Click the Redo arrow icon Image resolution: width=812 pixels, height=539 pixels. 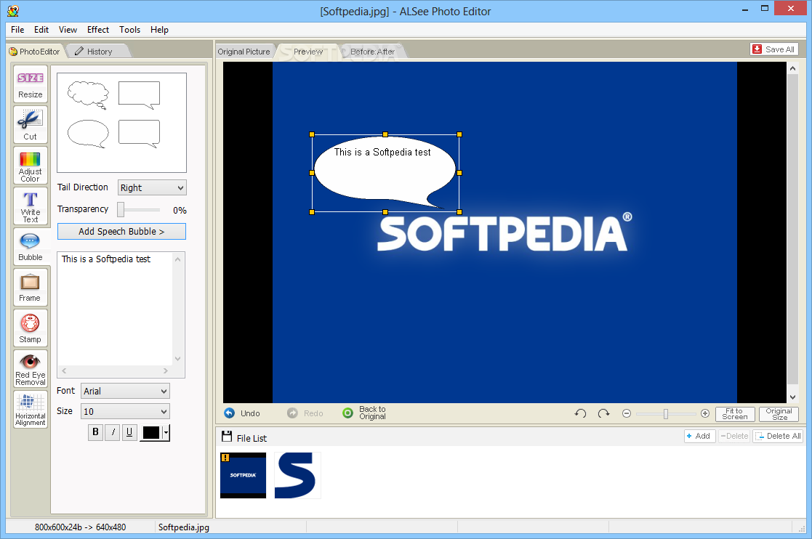(292, 413)
